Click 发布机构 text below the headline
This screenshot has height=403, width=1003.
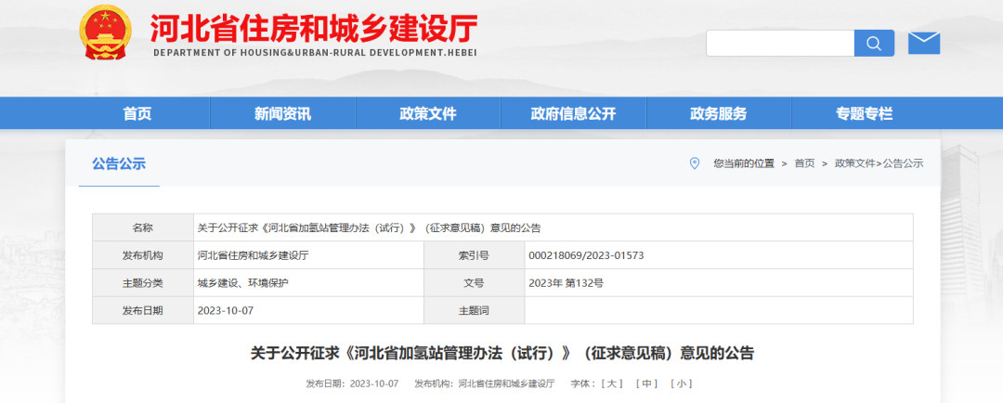(484, 383)
